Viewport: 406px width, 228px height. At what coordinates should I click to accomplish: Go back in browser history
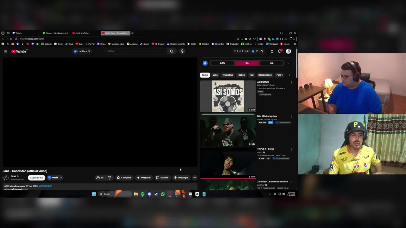(3, 39)
